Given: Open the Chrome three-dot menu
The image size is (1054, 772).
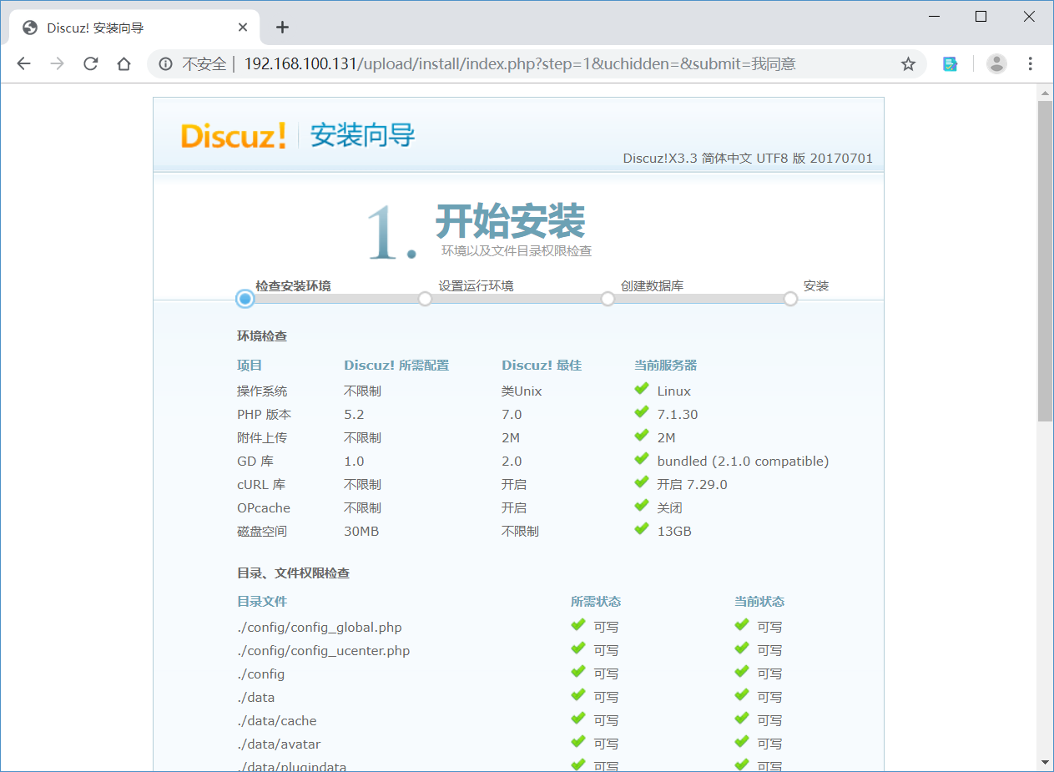Looking at the screenshot, I should [x=1031, y=63].
